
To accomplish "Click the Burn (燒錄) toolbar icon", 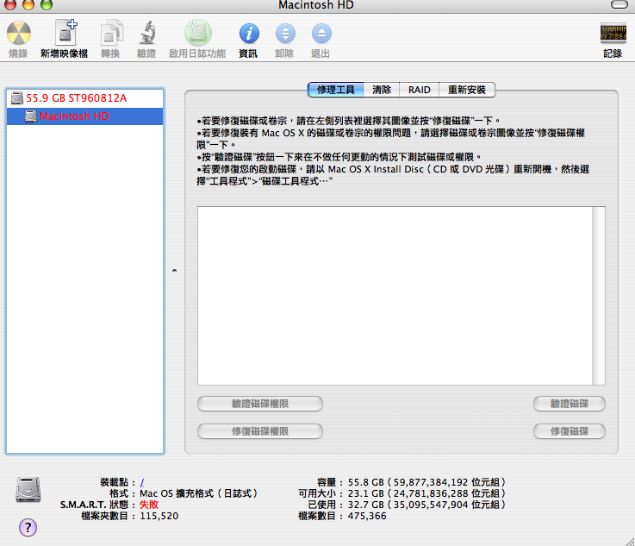I will coord(19,34).
